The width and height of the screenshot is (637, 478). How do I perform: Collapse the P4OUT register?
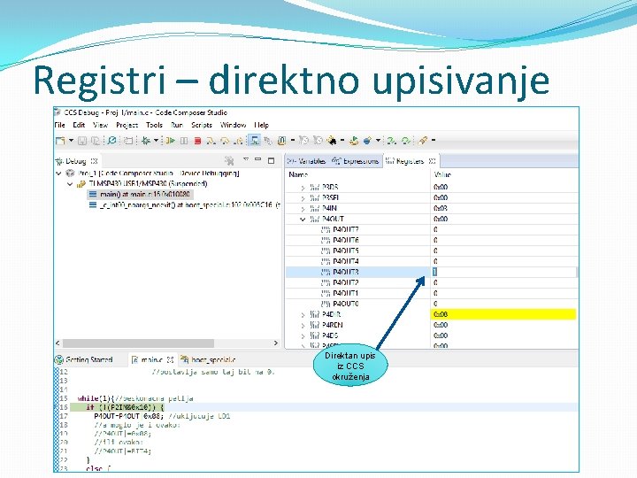[303, 220]
